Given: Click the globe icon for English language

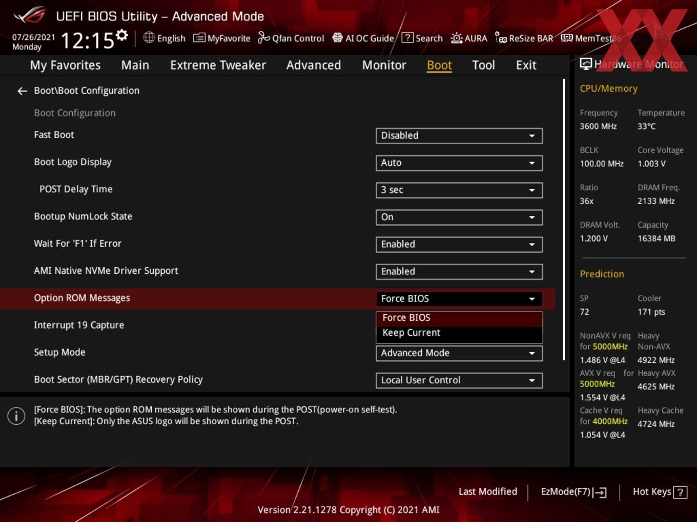Looking at the screenshot, I should pyautogui.click(x=149, y=37).
